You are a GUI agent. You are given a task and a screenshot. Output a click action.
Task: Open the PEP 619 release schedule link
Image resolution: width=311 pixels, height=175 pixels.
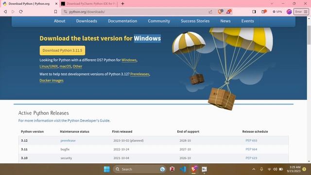click(251, 158)
